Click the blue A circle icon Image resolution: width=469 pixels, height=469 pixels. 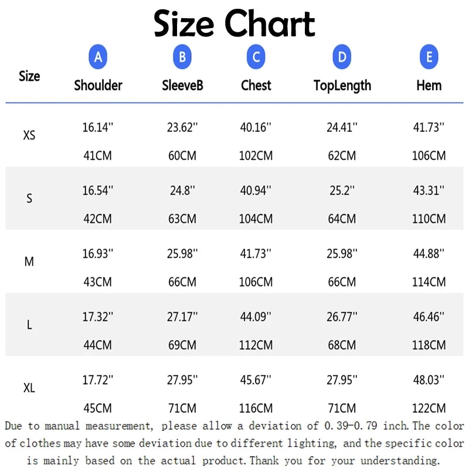[98, 57]
